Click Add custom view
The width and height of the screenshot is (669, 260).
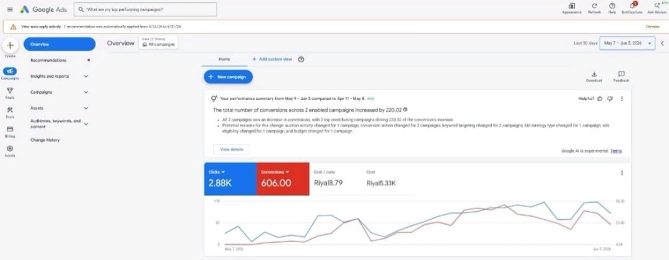click(272, 59)
